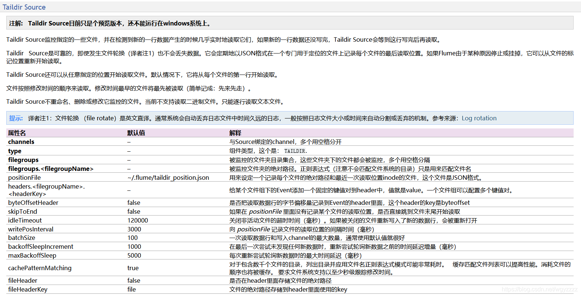Select the skipToEnd property name
This screenshot has width=581, height=296.
[x=22, y=211]
